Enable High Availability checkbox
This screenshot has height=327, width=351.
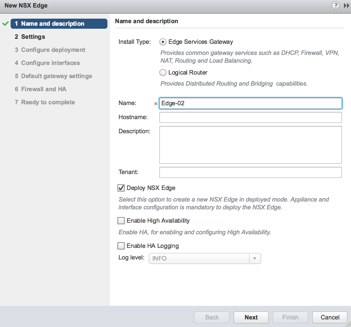[121, 221]
